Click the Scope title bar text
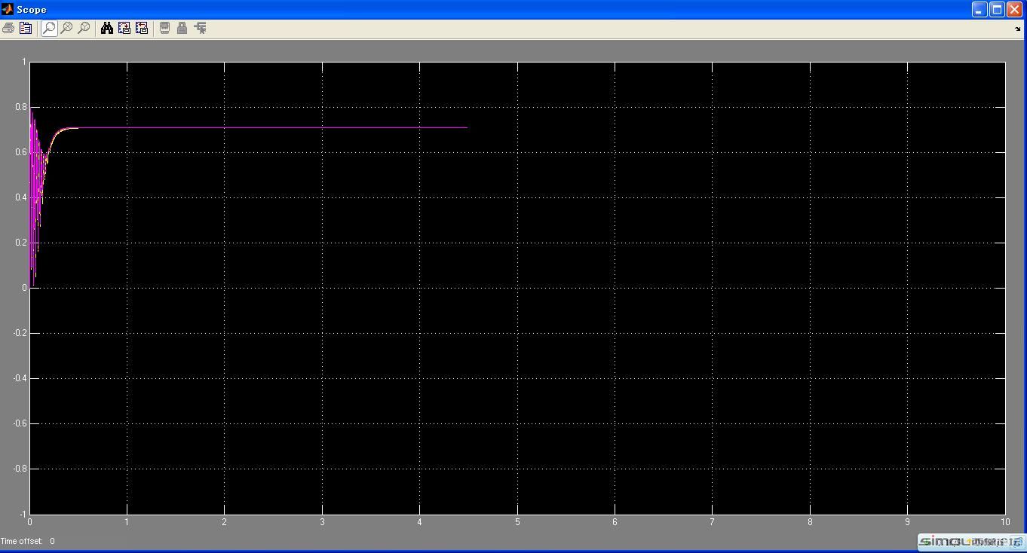The width and height of the screenshot is (1027, 553). coord(32,10)
